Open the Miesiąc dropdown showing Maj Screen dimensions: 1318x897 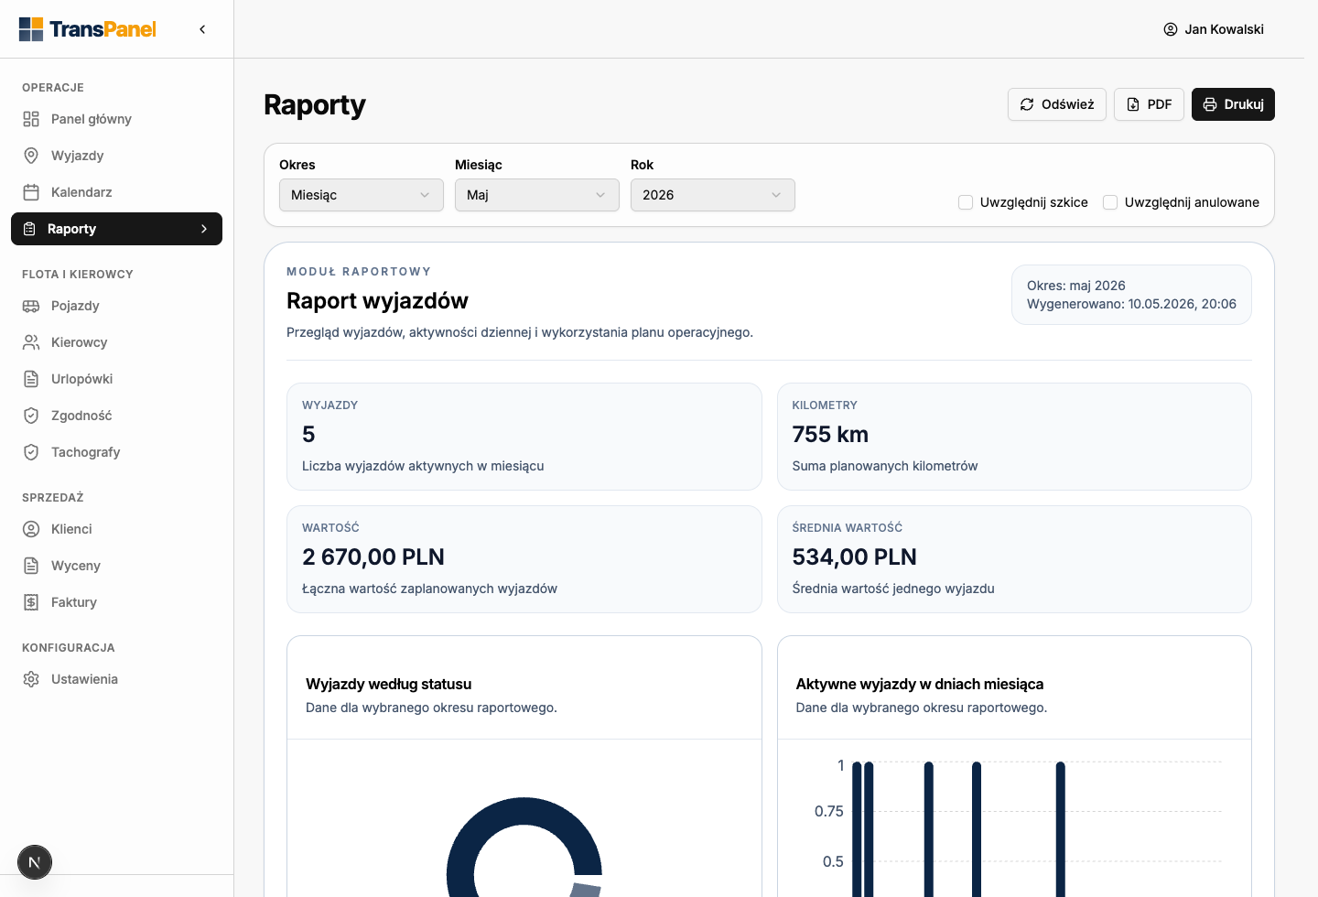pyautogui.click(x=537, y=195)
